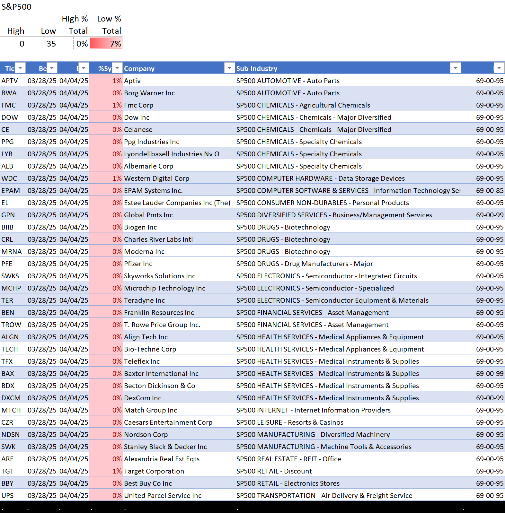Select the Company header cell

pyautogui.click(x=179, y=68)
